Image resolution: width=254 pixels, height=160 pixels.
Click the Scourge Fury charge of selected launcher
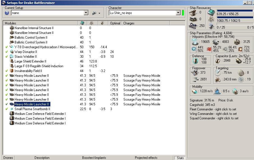[x=142, y=104]
